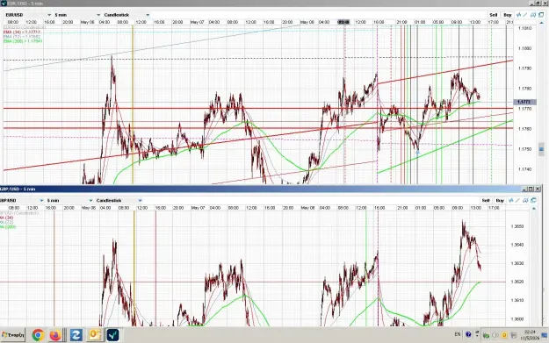Image resolution: width=549 pixels, height=343 pixels.
Task: Open the GBP/USD Candlestick chart type dropdown
Action: click(119, 201)
